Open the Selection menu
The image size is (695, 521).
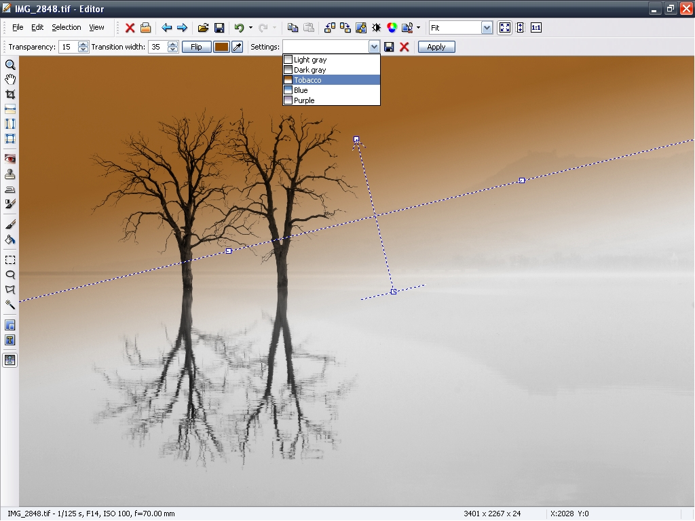(x=66, y=28)
